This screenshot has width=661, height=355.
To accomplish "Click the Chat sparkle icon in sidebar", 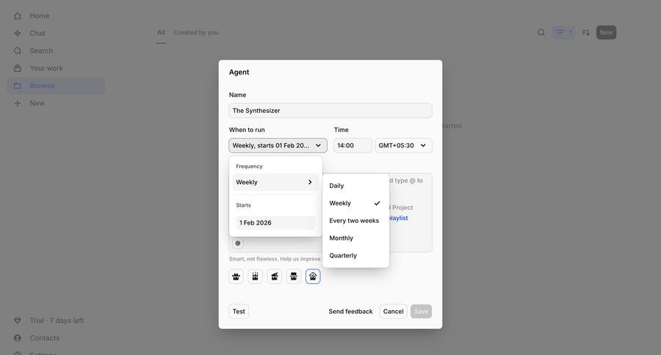I will pyautogui.click(x=18, y=33).
